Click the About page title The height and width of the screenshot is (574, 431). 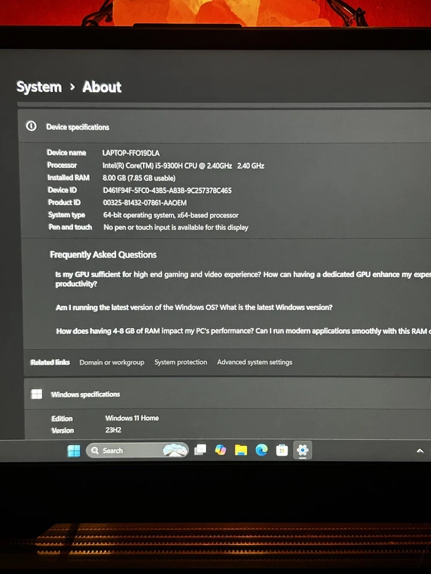coord(102,87)
